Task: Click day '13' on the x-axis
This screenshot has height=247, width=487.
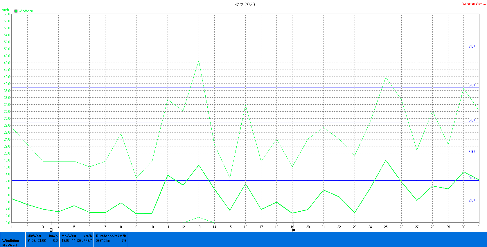Action: coord(199,227)
